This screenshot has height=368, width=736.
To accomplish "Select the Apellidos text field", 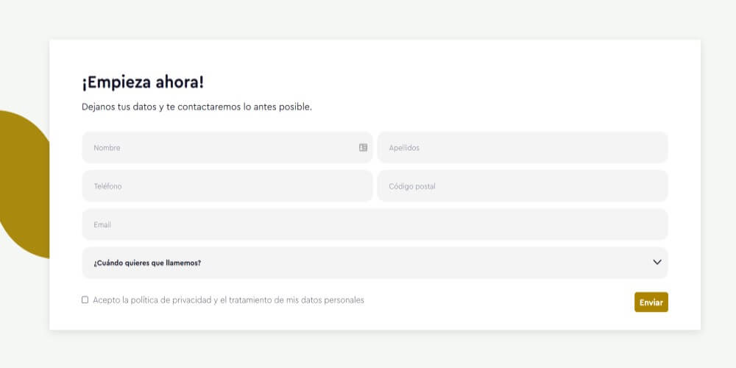I will coord(523,147).
